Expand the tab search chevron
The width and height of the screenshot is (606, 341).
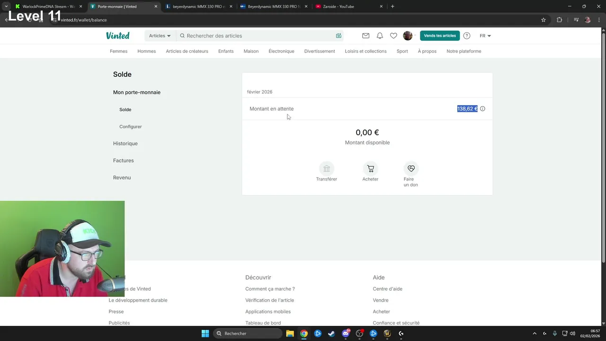[x=6, y=7]
